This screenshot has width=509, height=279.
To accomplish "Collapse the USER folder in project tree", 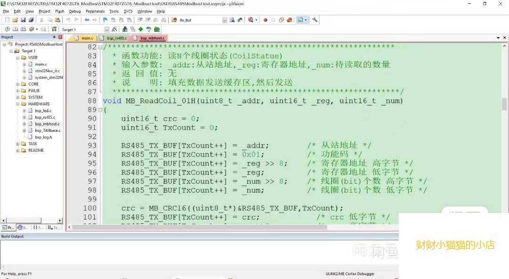I will pos(17,57).
